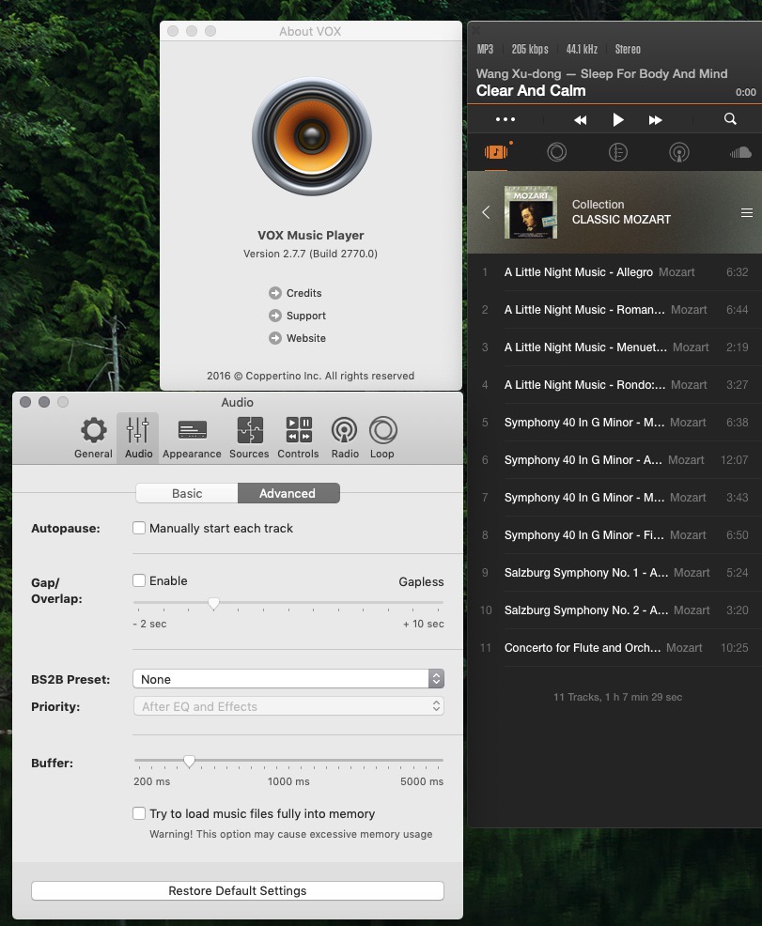
Task: Click the Clear And Calm track title
Action: pyautogui.click(x=531, y=90)
